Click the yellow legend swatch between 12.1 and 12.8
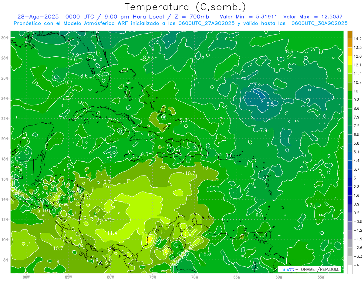Screen dimensions: 364x281 (350, 60)
